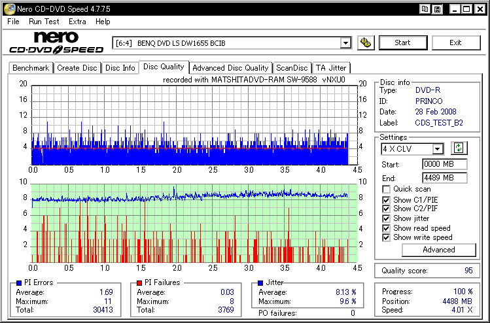Open the yellow drive options icon
This screenshot has width=490, height=323.
pos(366,43)
